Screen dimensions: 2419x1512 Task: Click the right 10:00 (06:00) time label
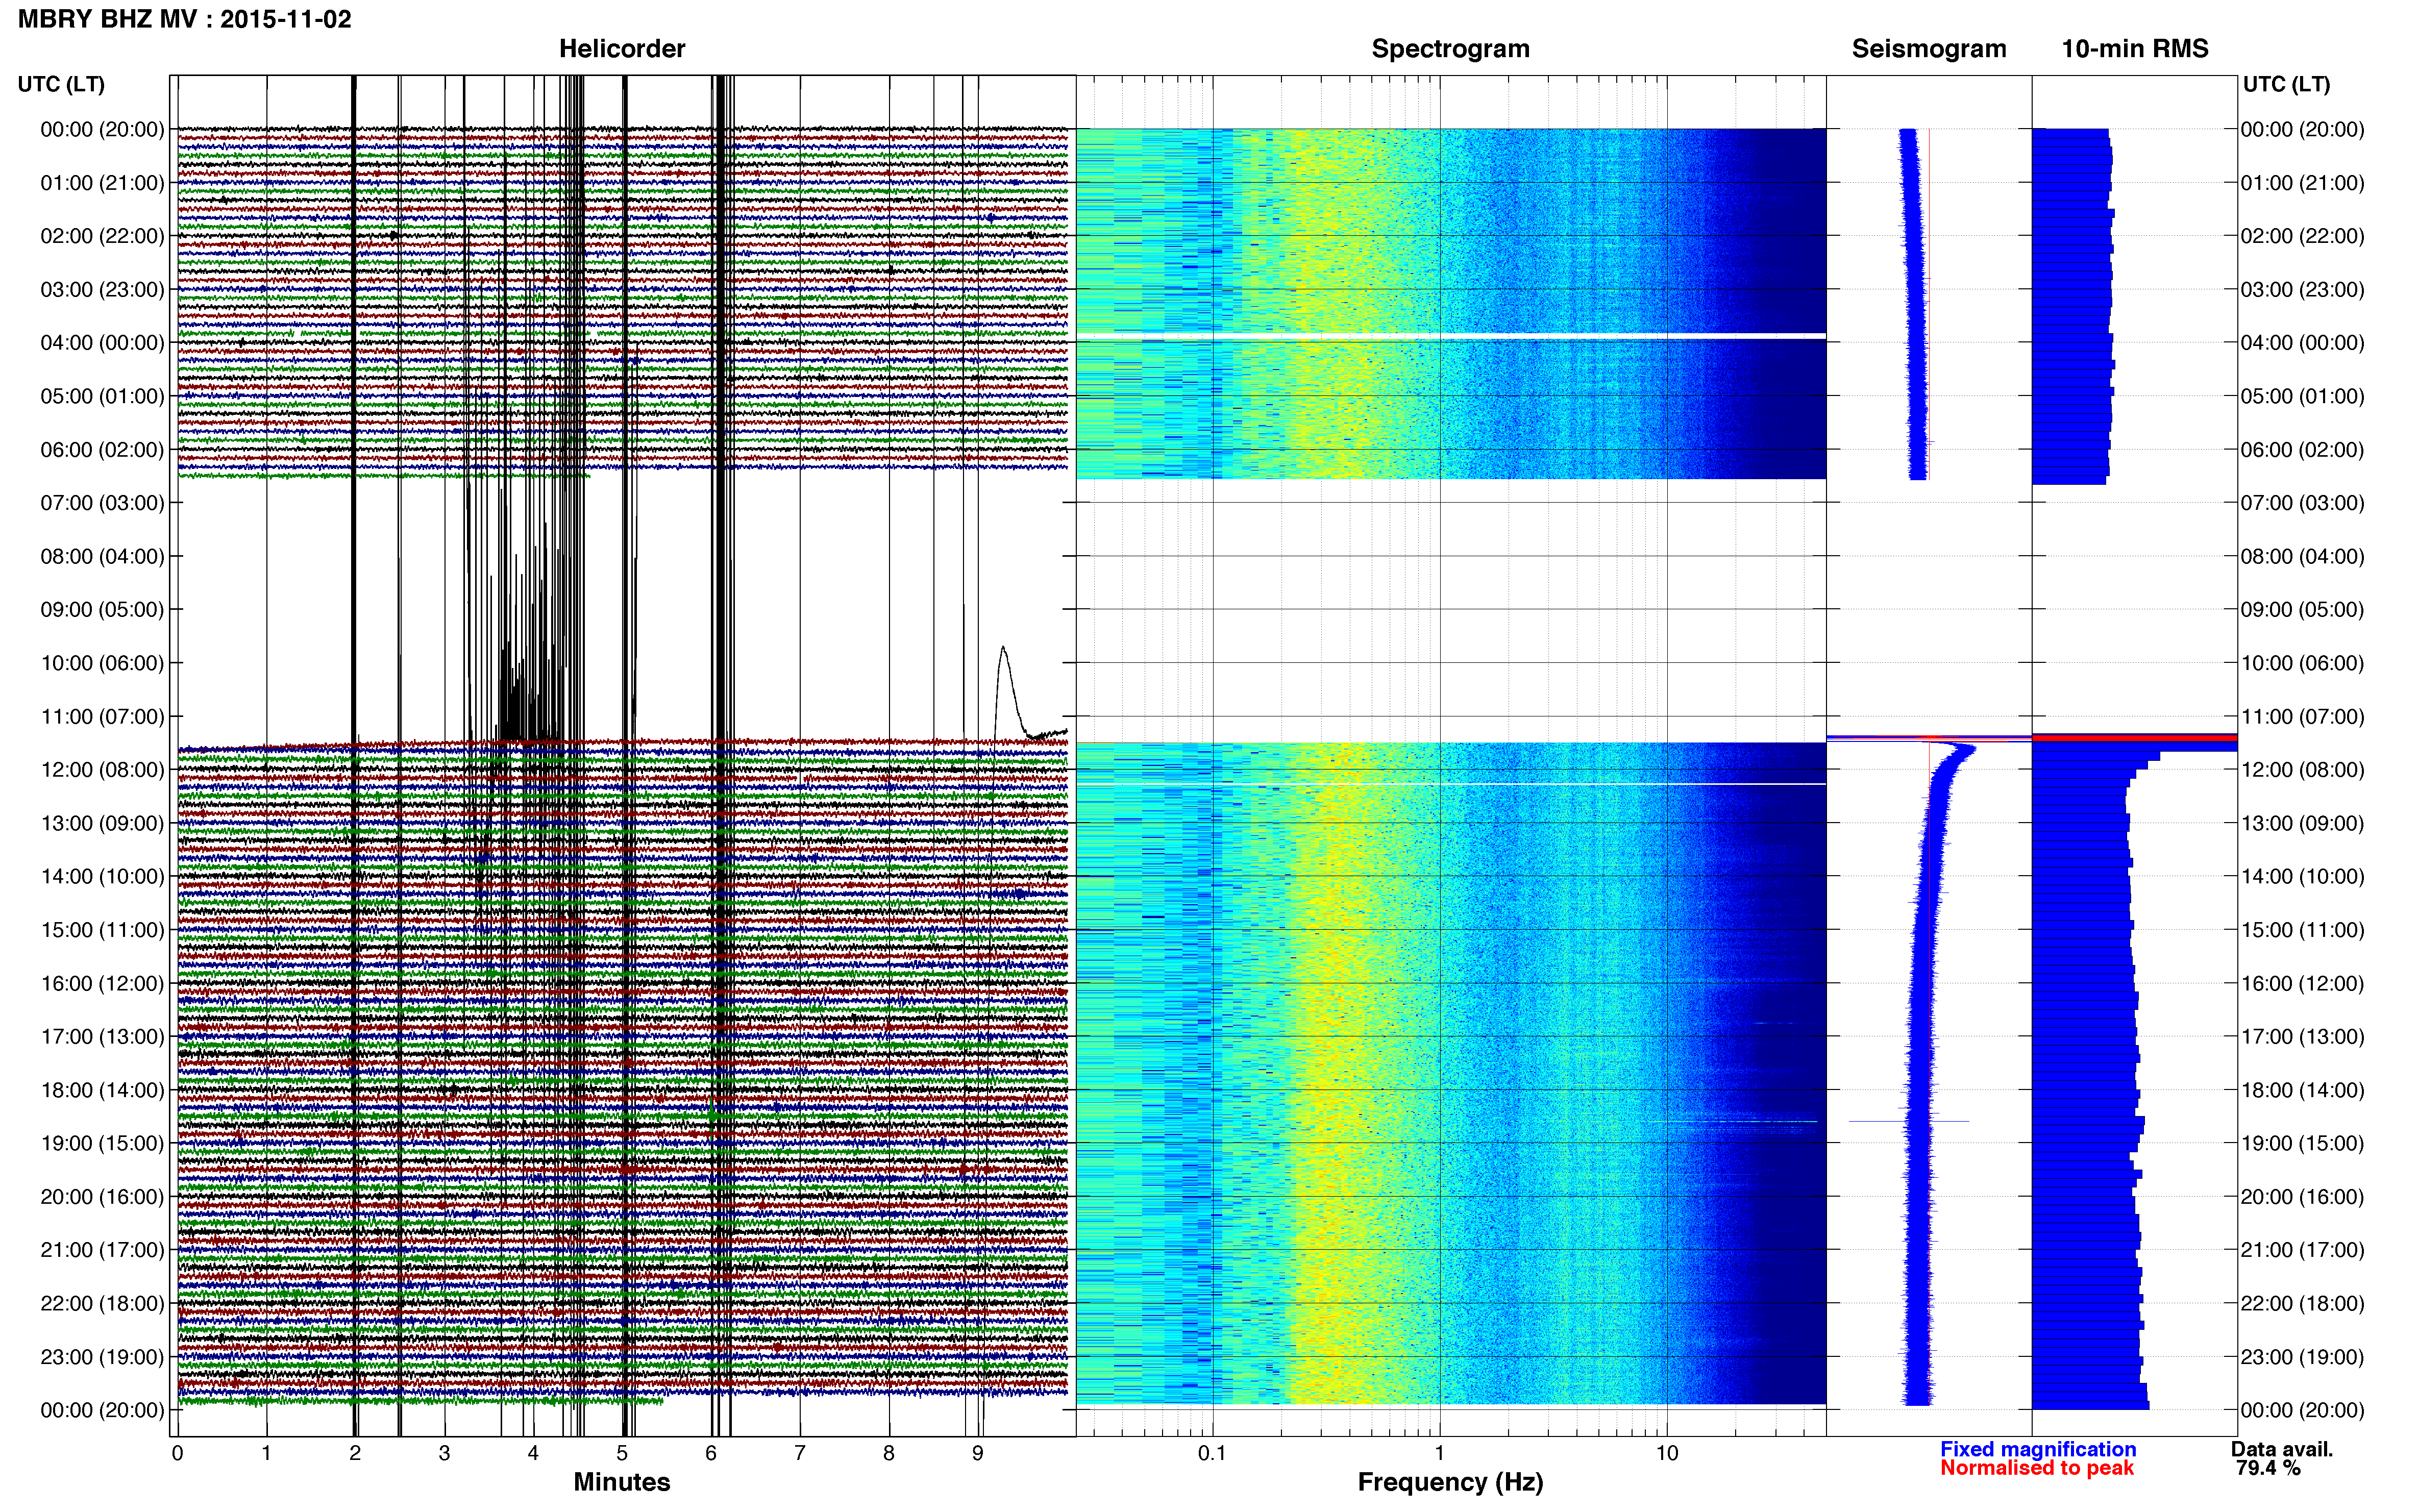[2303, 662]
